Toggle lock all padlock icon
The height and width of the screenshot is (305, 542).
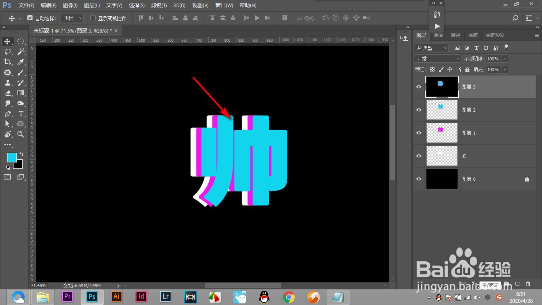pos(467,69)
